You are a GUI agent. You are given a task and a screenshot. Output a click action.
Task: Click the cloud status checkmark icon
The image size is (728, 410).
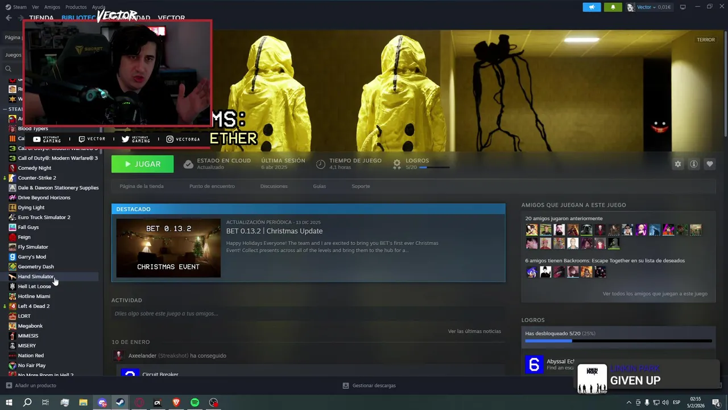coord(188,164)
